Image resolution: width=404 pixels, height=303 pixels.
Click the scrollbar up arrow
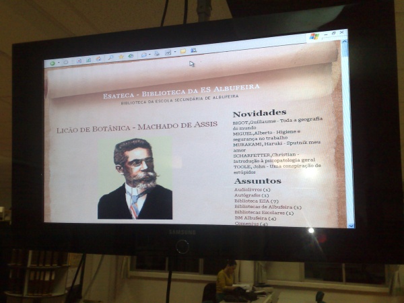(345, 41)
